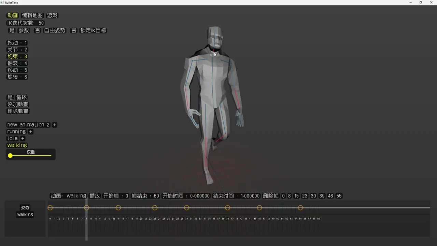Screen dimensions: 437x246
Task: Click plus icon beside running
Action: [31, 132]
